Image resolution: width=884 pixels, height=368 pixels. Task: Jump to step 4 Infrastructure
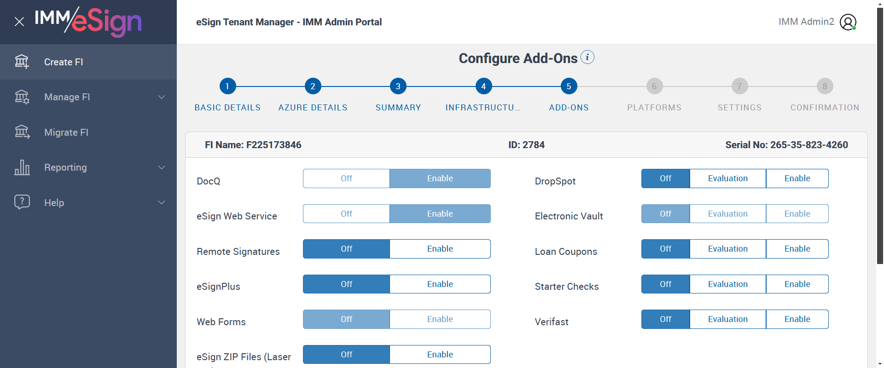tap(483, 86)
